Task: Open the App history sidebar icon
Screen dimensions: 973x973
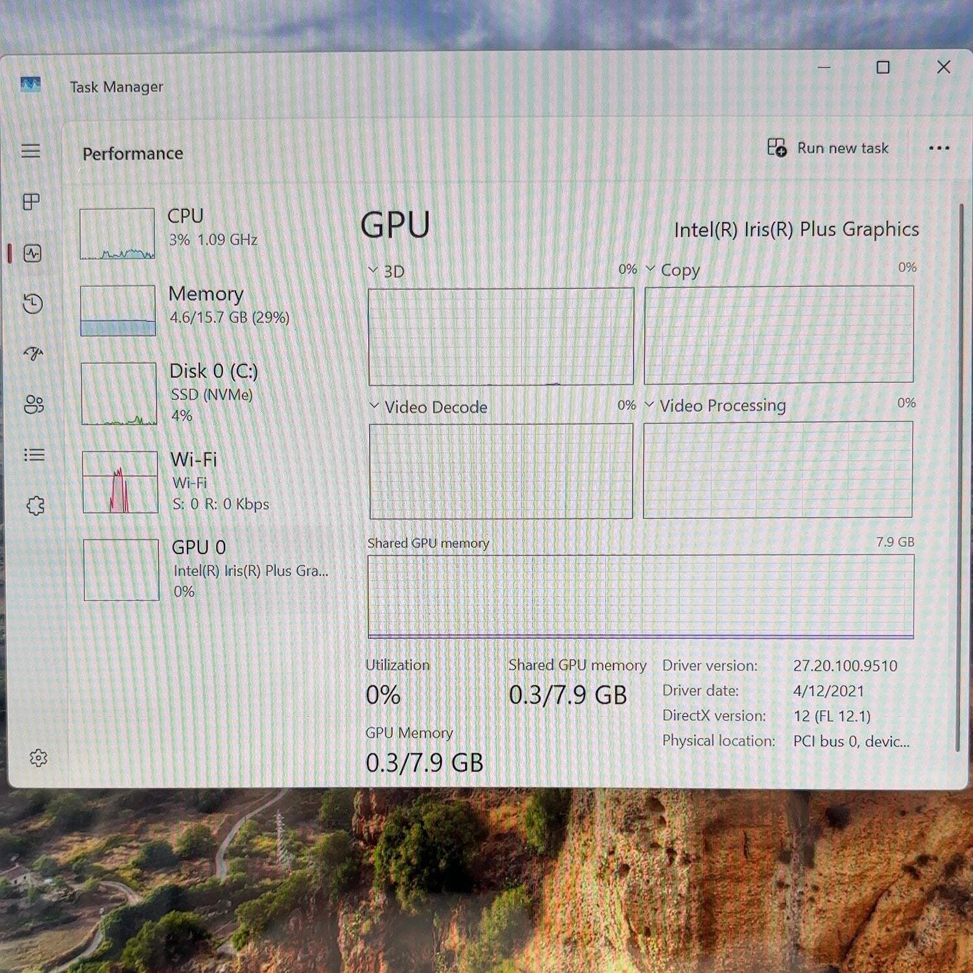Action: [32, 303]
